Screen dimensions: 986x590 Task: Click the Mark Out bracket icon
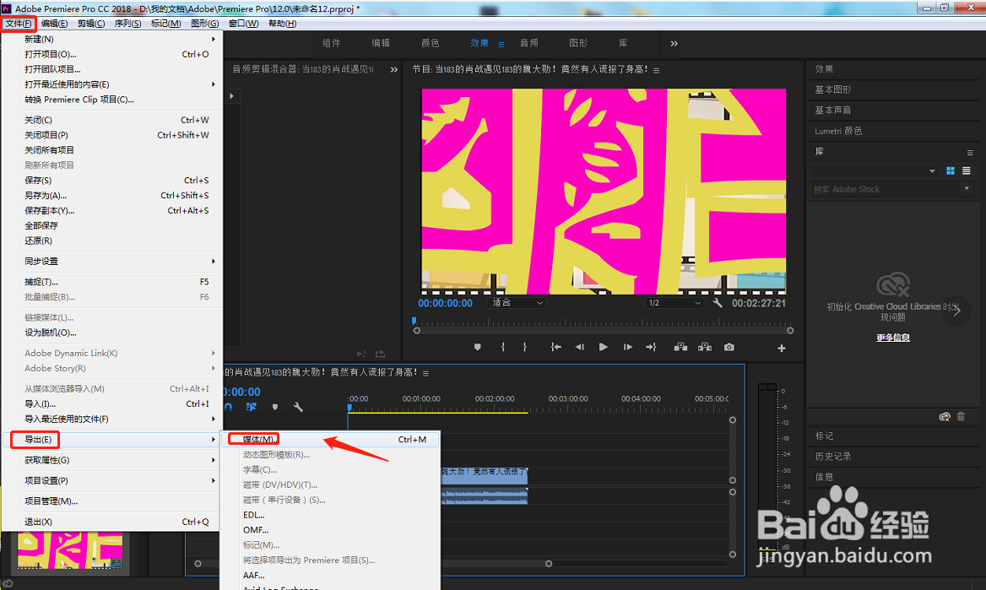pyautogui.click(x=524, y=347)
